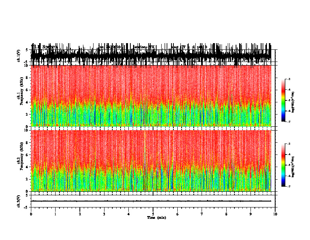Click the '-7' tick on ch.1 colorbar
The height and width of the screenshot is (240, 310).
coord(288,122)
